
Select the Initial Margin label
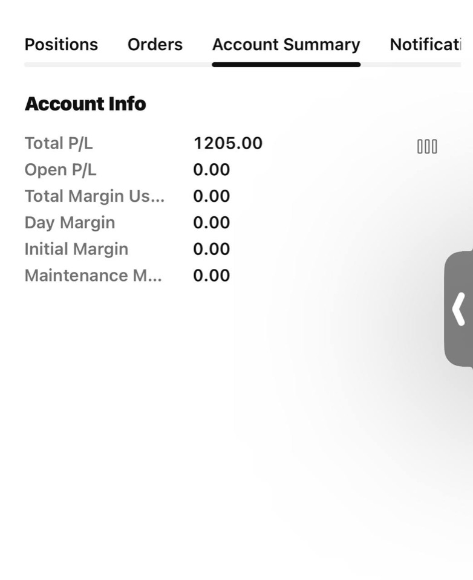click(x=76, y=250)
